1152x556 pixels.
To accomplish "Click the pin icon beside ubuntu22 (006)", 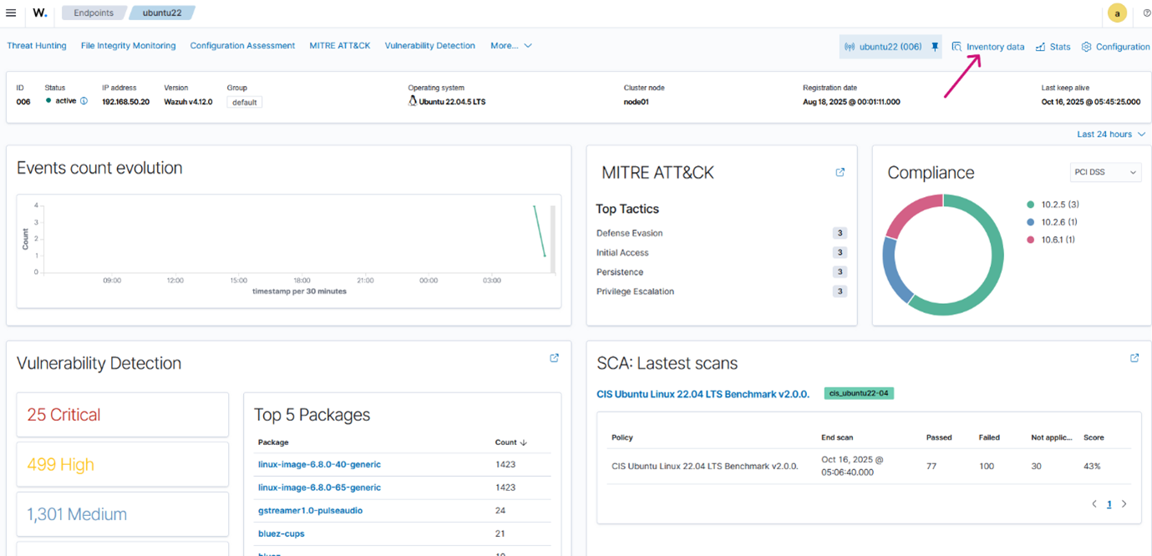I will pyautogui.click(x=935, y=47).
